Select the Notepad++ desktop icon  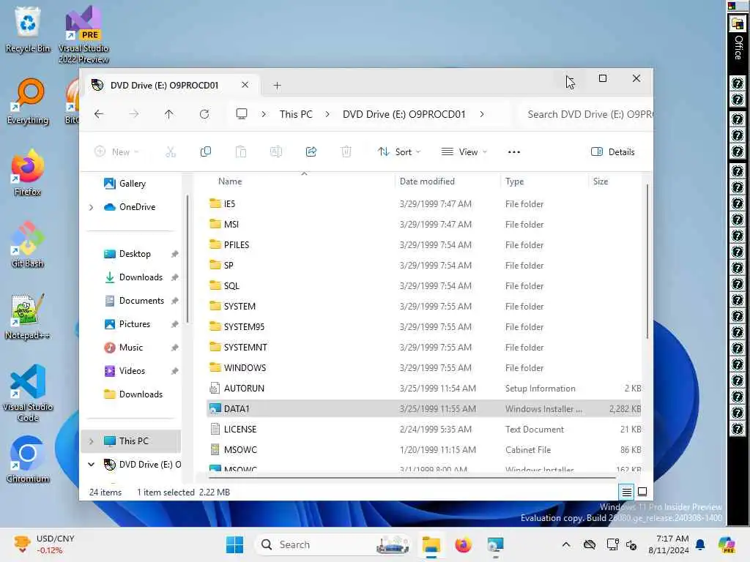pyautogui.click(x=28, y=316)
